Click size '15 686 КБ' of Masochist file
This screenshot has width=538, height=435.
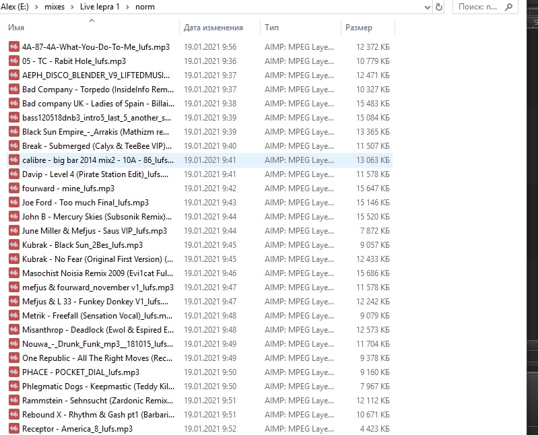tap(372, 273)
